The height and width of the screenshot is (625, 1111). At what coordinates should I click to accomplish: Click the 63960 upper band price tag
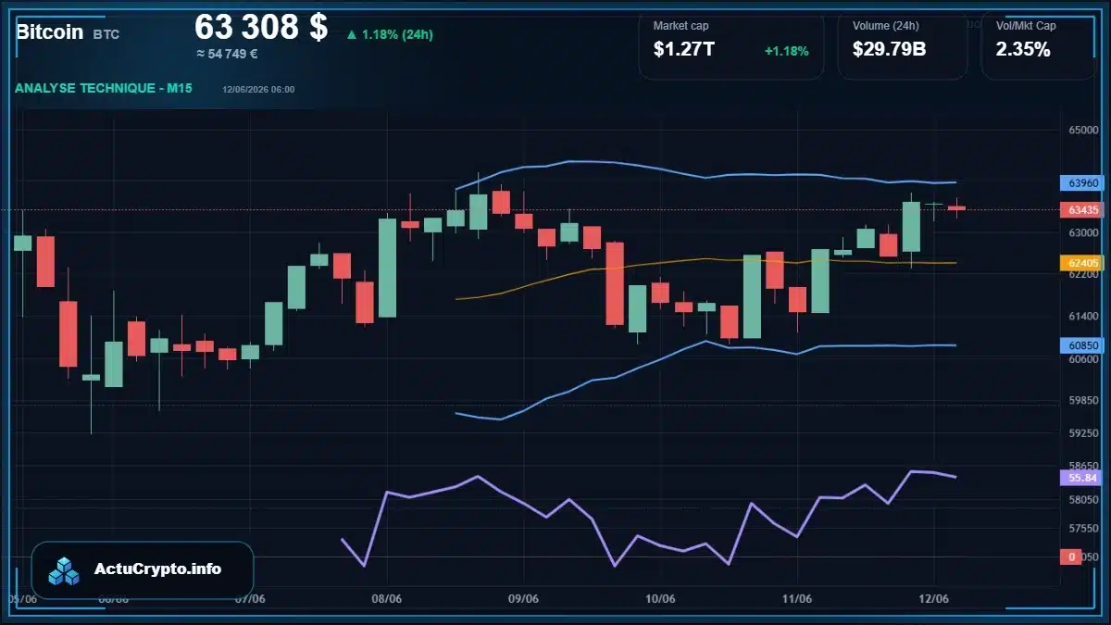pyautogui.click(x=1083, y=183)
